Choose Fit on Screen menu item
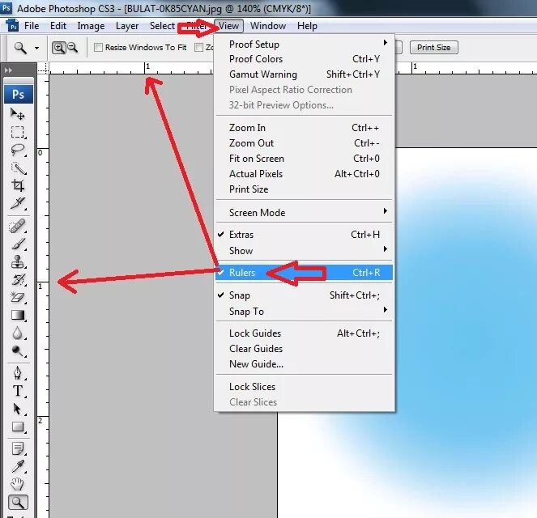 (x=304, y=159)
